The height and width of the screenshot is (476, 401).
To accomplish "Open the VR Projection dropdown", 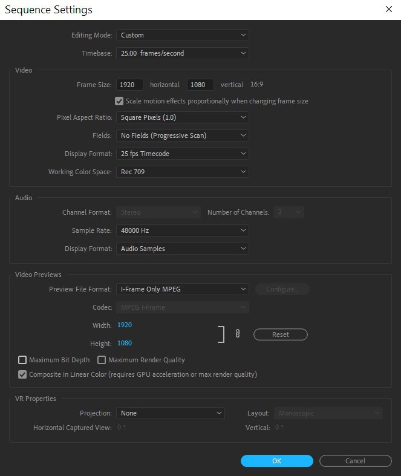I will 171,414.
